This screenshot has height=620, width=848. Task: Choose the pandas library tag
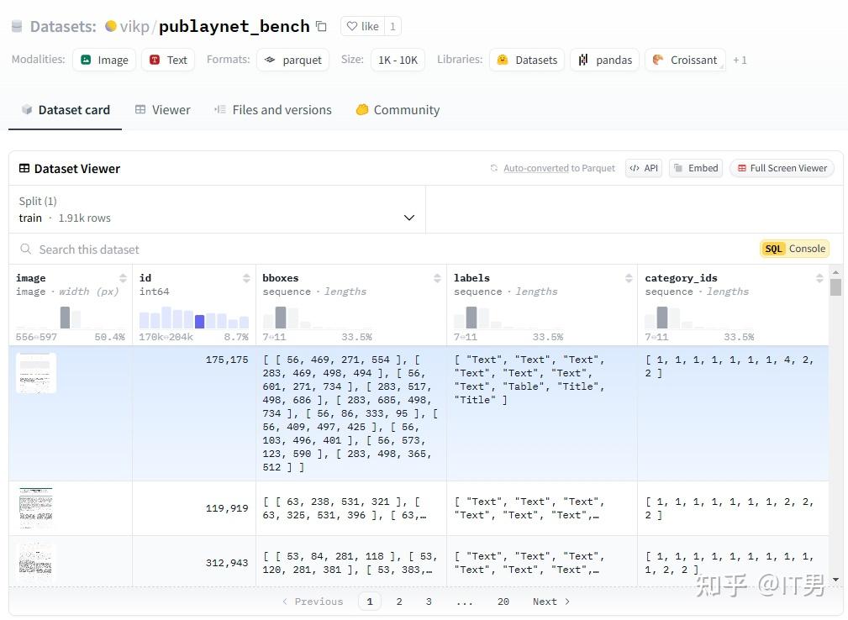pyautogui.click(x=605, y=60)
